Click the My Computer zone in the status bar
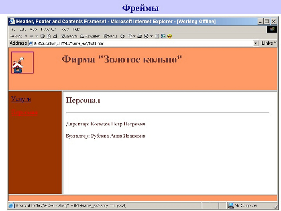The width and height of the screenshot is (281, 211). pyautogui.click(x=245, y=205)
